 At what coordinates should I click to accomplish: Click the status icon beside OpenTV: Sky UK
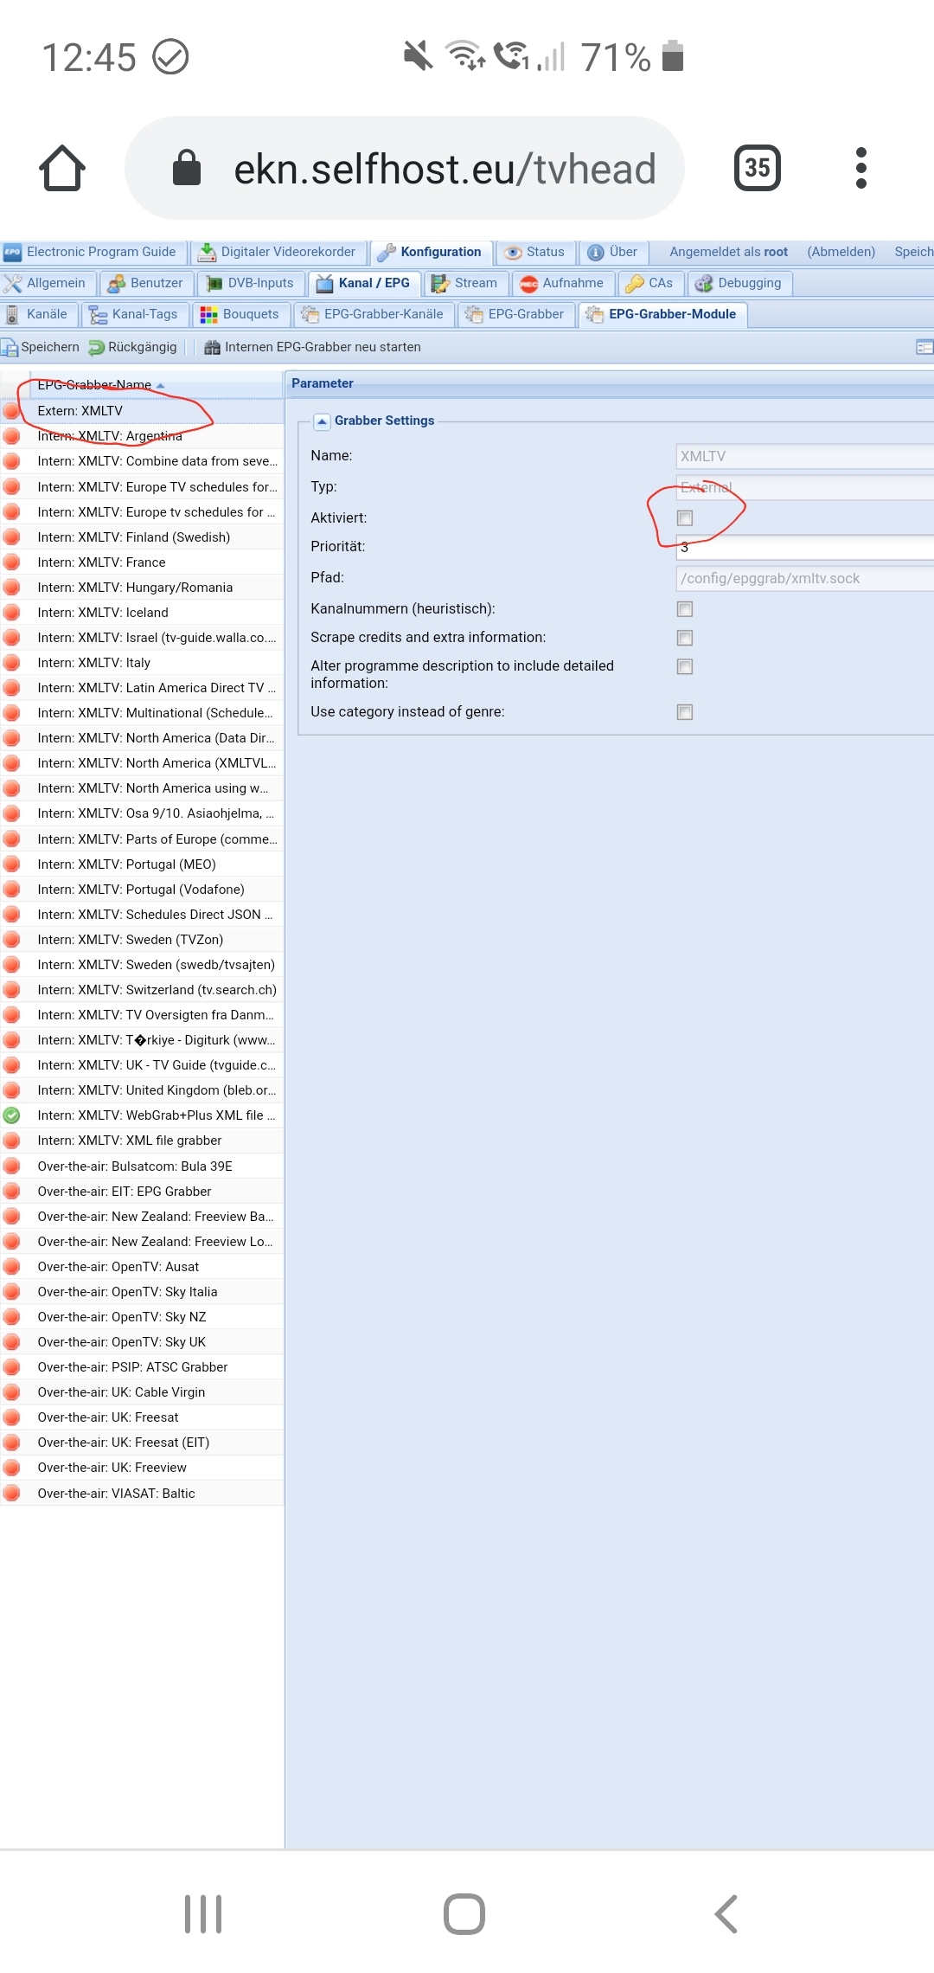[x=12, y=1342]
